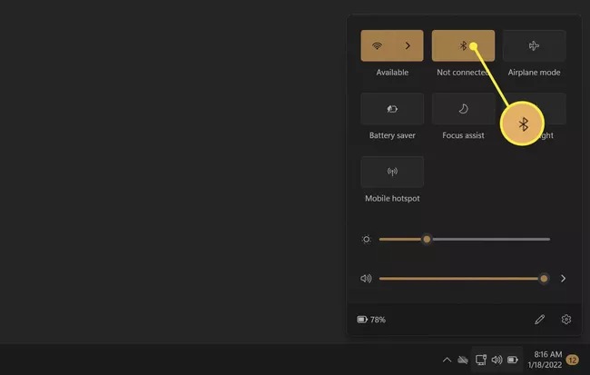Click the brightness sun icon

(366, 239)
